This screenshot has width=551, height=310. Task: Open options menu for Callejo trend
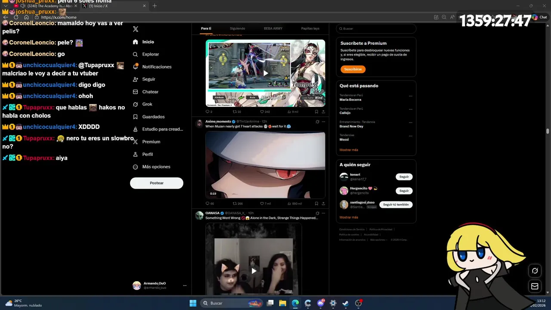(x=410, y=109)
